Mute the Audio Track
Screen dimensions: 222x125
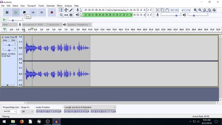click(5, 40)
